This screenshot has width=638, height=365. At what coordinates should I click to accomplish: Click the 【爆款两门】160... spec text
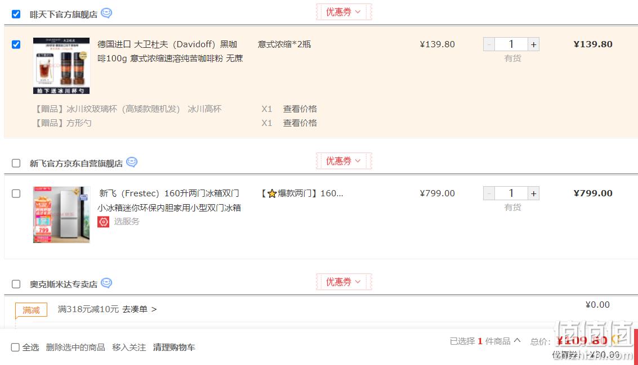[x=302, y=193]
